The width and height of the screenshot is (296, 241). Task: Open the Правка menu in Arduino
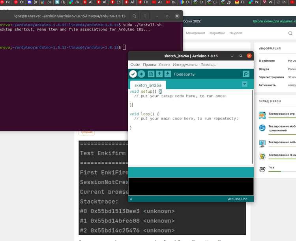point(149,65)
